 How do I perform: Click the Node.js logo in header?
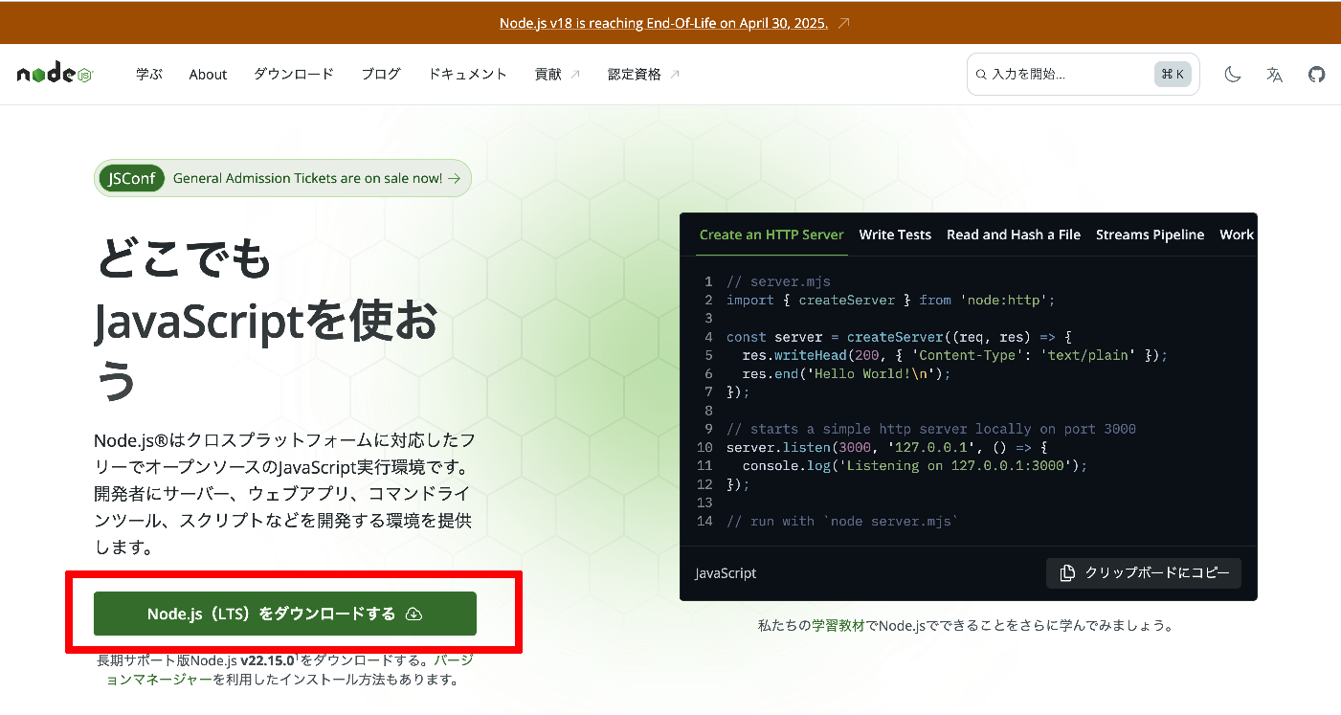(56, 74)
